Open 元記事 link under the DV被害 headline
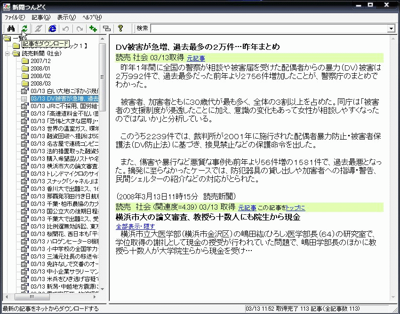The image size is (400, 314). coord(196,58)
